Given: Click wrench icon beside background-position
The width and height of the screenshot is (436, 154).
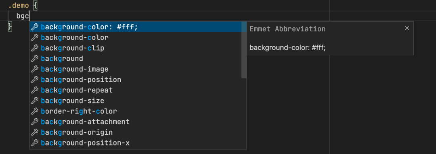Looking at the screenshot, I should coord(34,80).
